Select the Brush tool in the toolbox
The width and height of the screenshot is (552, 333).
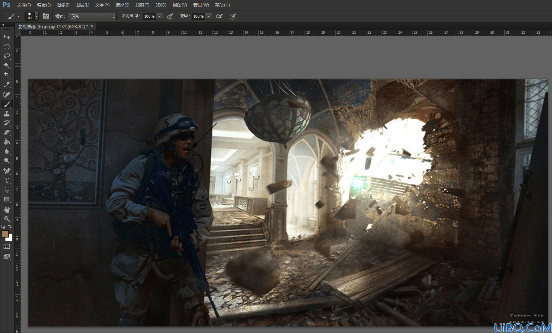coord(7,104)
